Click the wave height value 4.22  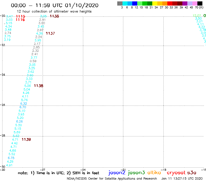coord(202,27)
